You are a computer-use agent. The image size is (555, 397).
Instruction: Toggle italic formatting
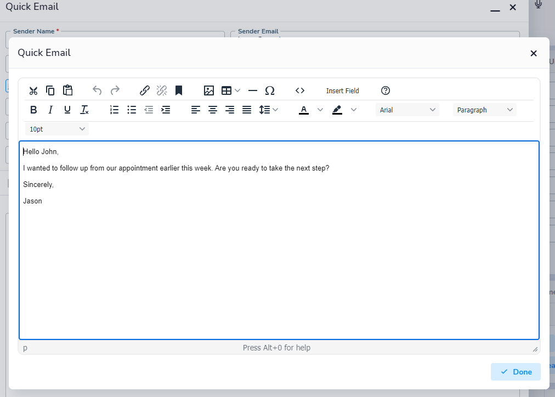50,110
